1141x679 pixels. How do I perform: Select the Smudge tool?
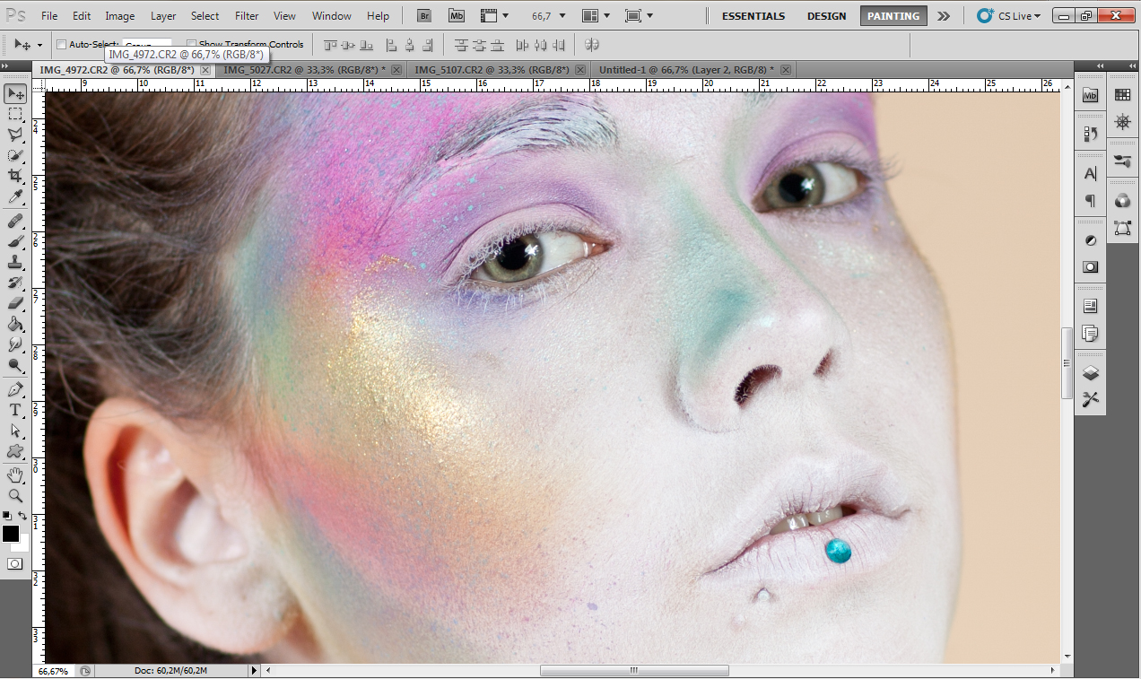[15, 344]
